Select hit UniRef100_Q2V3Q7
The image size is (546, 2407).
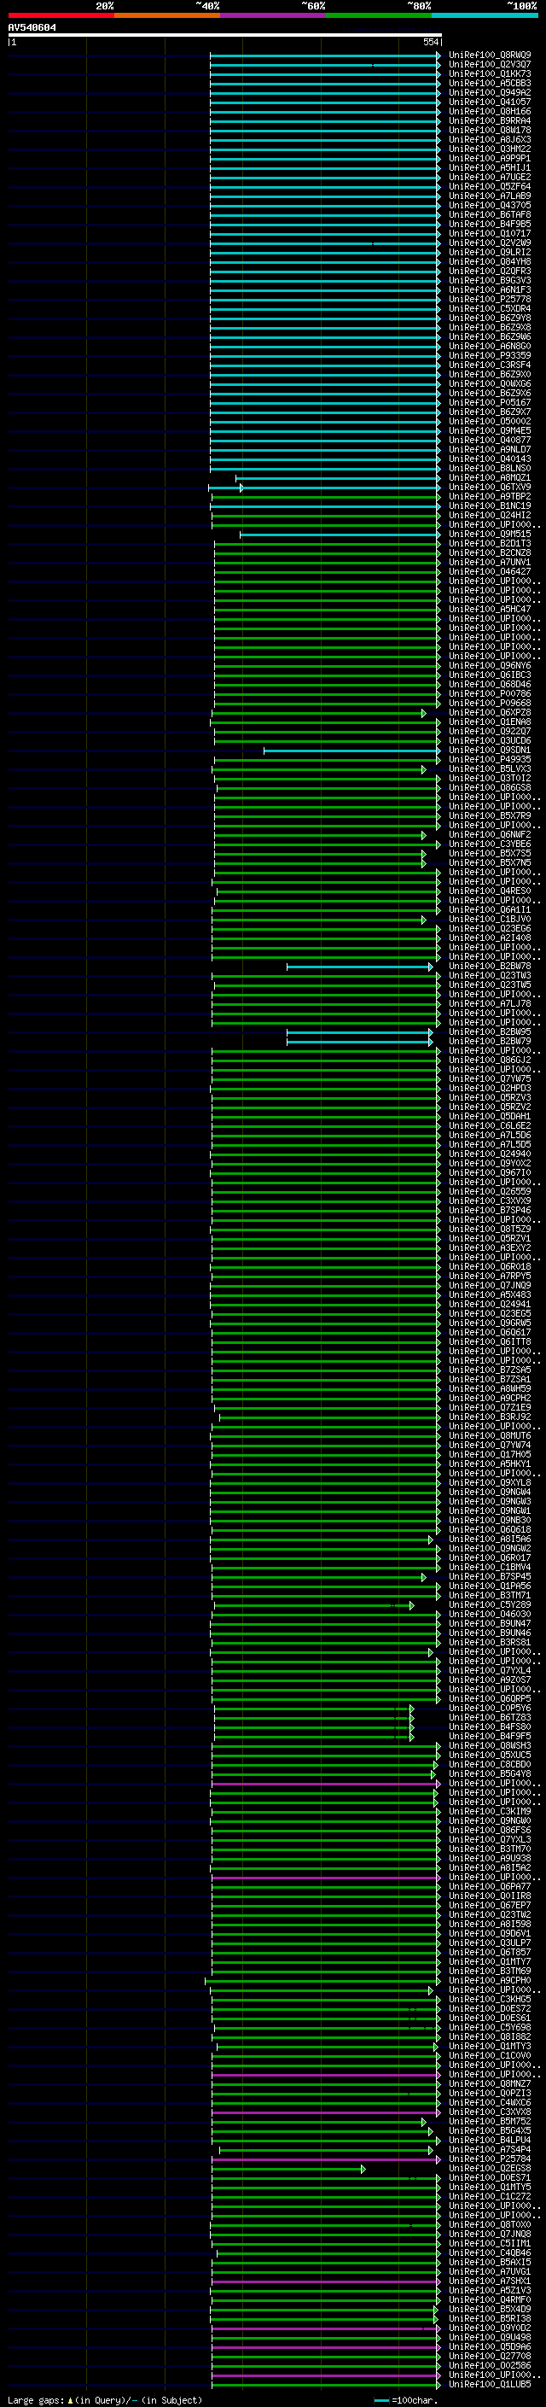(490, 65)
